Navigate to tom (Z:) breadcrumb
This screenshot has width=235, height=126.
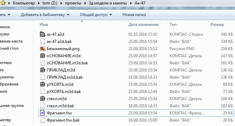[50, 3]
